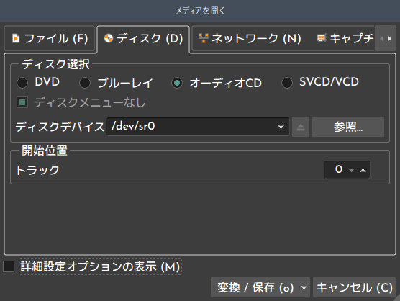The image size is (400, 301).
Task: Select the DVD radio button
Action: 22,83
